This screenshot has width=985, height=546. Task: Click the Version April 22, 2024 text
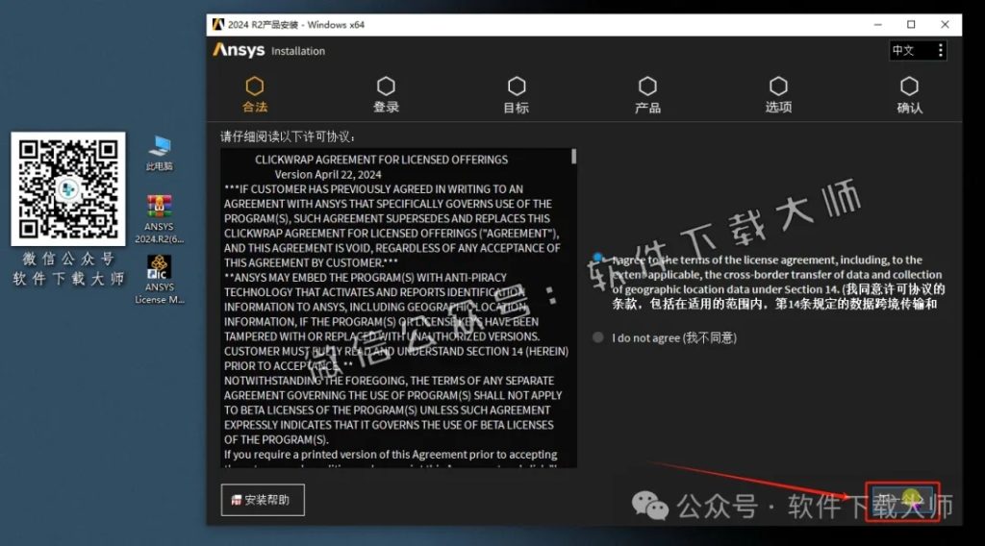coord(328,174)
